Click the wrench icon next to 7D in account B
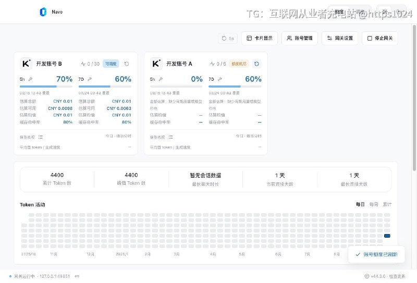 coord(90,79)
